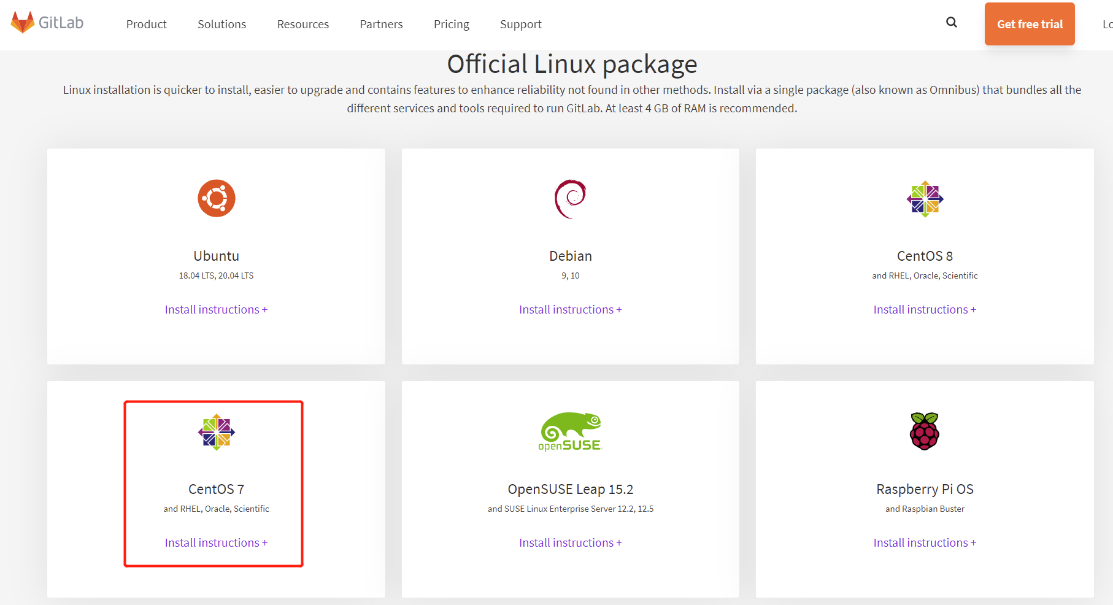
Task: Open the Product menu
Action: tap(147, 24)
